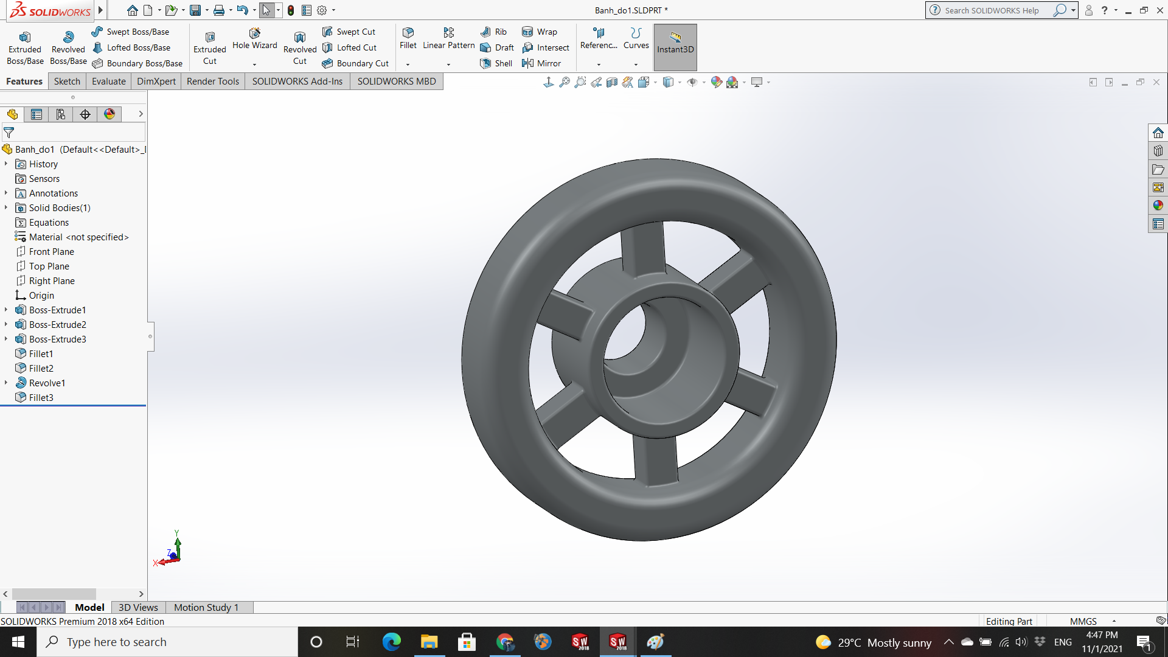1168x657 pixels.
Task: Open the Appearances pane in task pane
Action: (x=1158, y=206)
